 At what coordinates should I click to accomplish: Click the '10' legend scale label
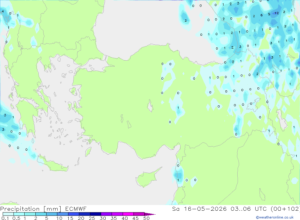pos(59,218)
